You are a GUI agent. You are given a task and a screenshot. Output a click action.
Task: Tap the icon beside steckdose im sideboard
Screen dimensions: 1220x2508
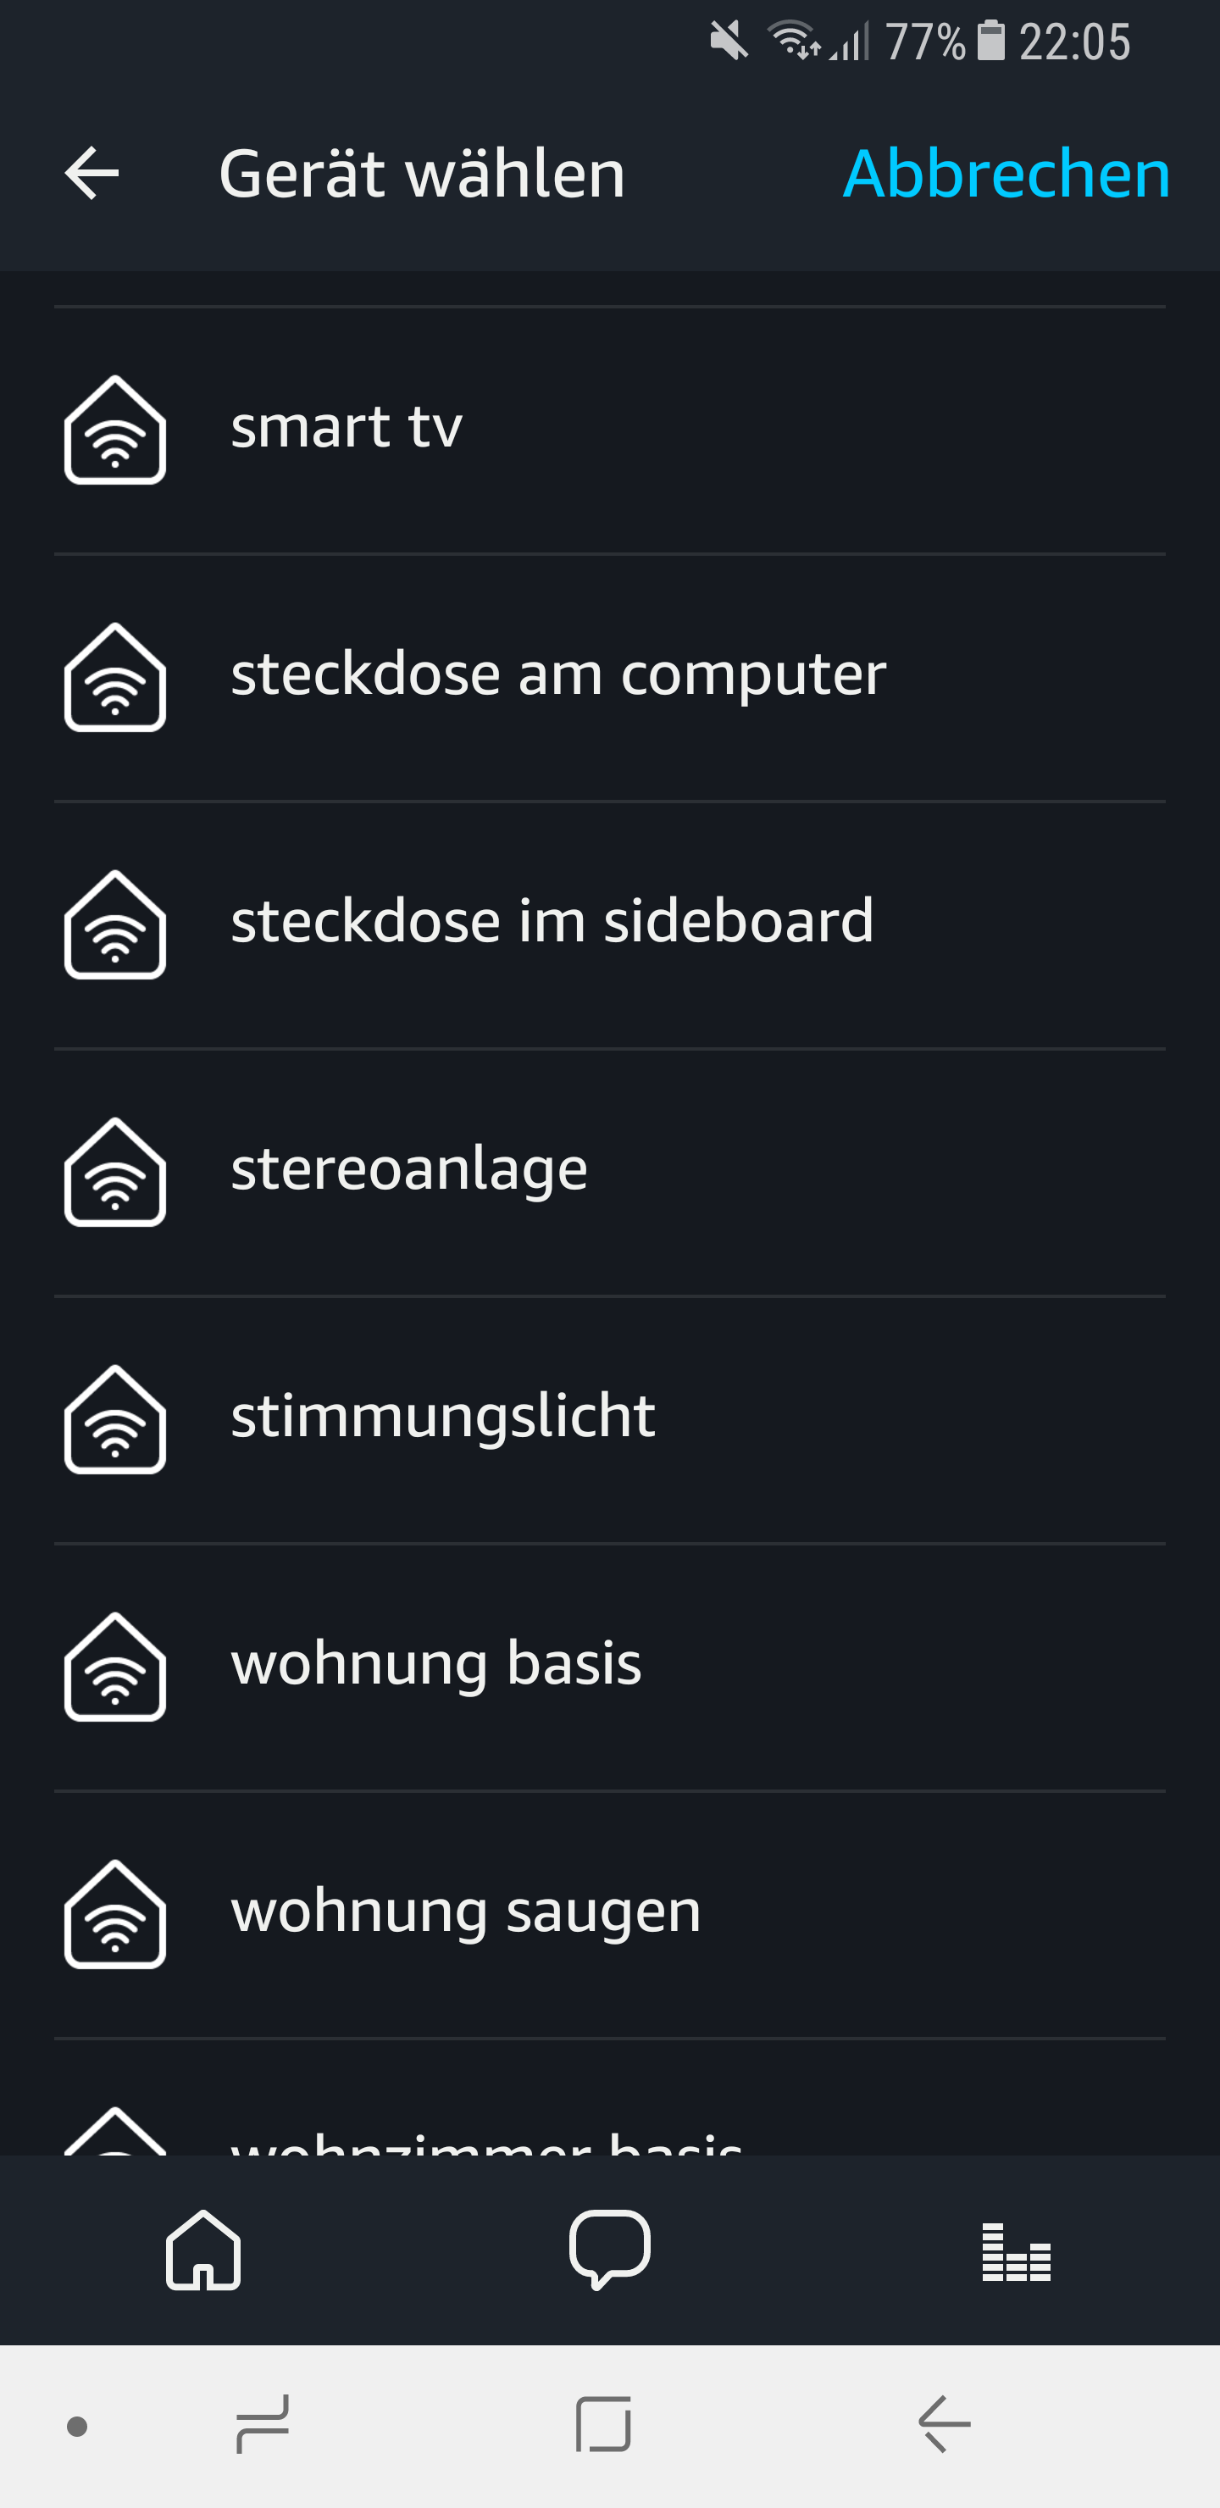pyautogui.click(x=115, y=924)
